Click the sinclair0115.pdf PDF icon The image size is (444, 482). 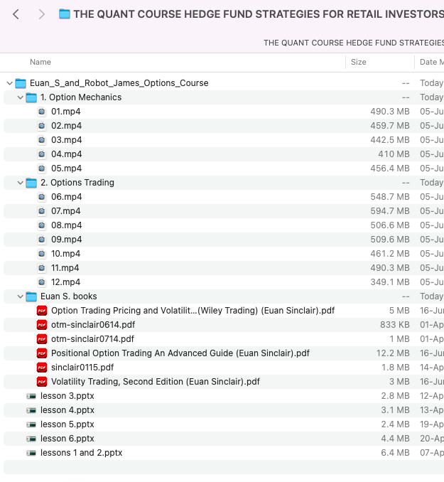[x=42, y=368]
